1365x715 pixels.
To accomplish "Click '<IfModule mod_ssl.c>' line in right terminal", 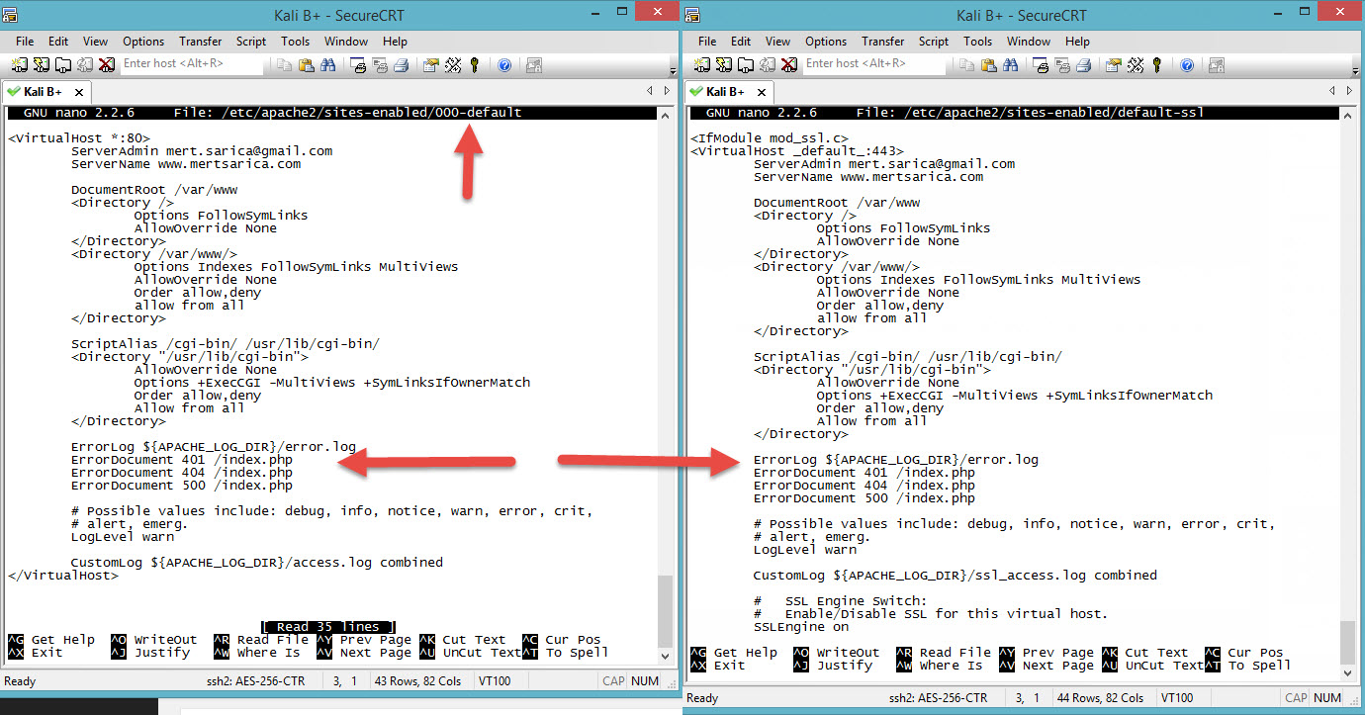I will (x=770, y=138).
